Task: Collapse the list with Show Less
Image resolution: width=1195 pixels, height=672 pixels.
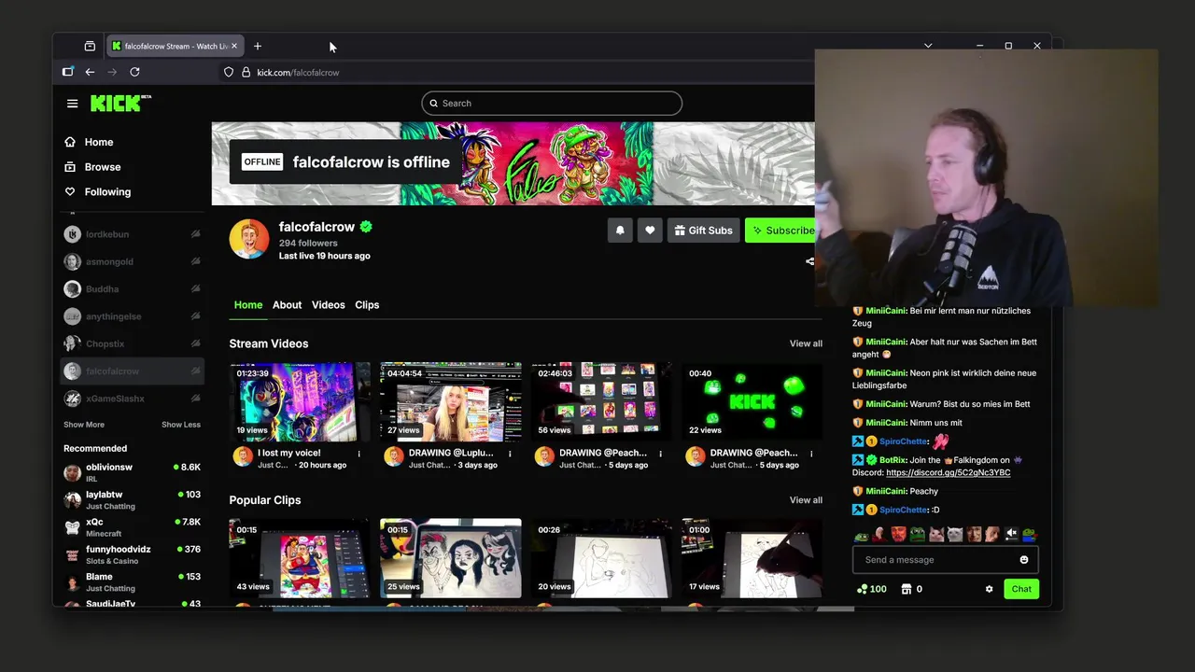Action: 181,425
